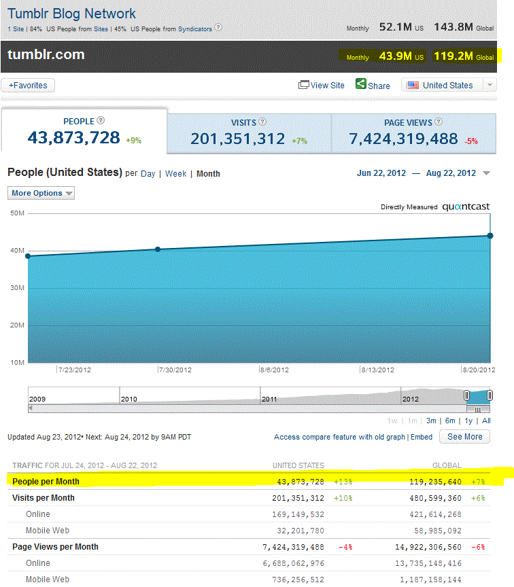Viewport: 514px width, 587px height.
Task: Set the range to 1y
Action: [x=468, y=421]
